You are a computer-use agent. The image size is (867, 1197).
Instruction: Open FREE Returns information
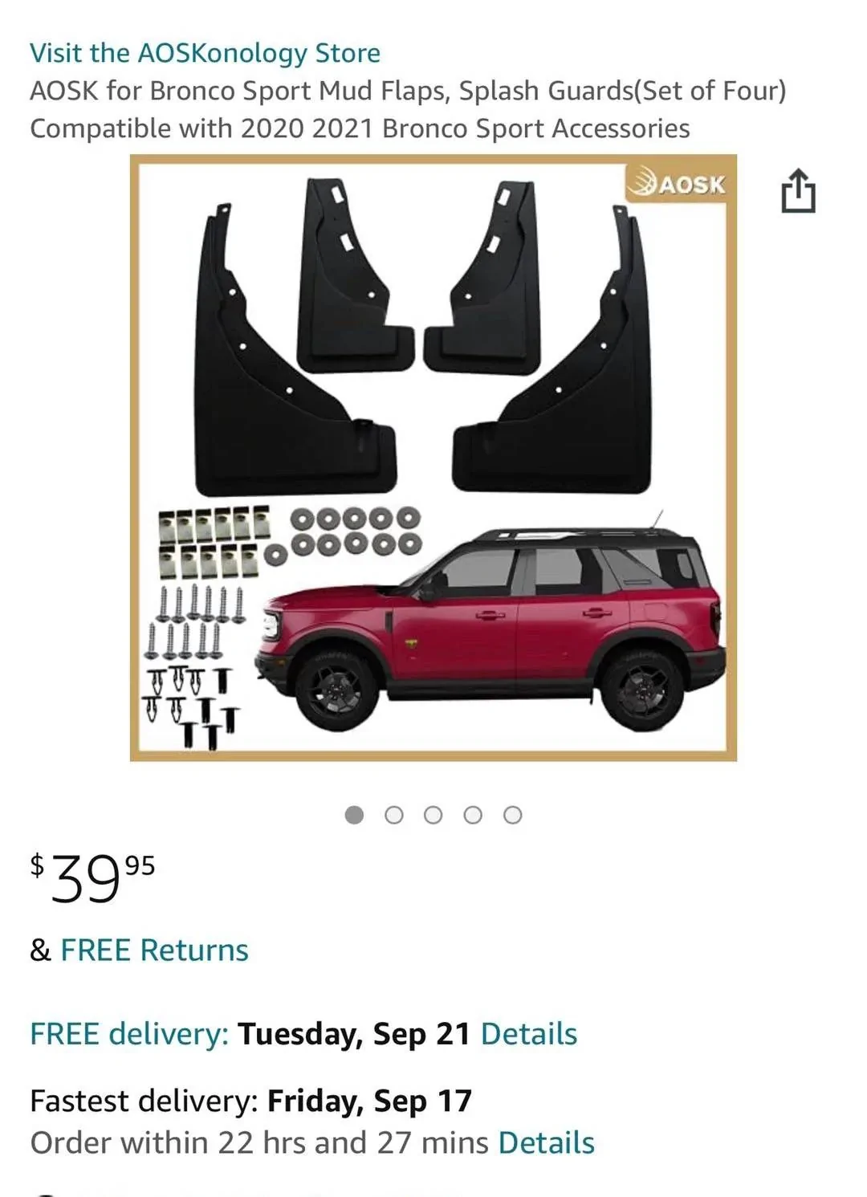click(154, 950)
